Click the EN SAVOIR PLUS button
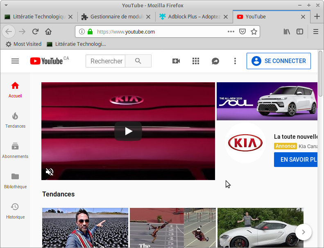 296,159
